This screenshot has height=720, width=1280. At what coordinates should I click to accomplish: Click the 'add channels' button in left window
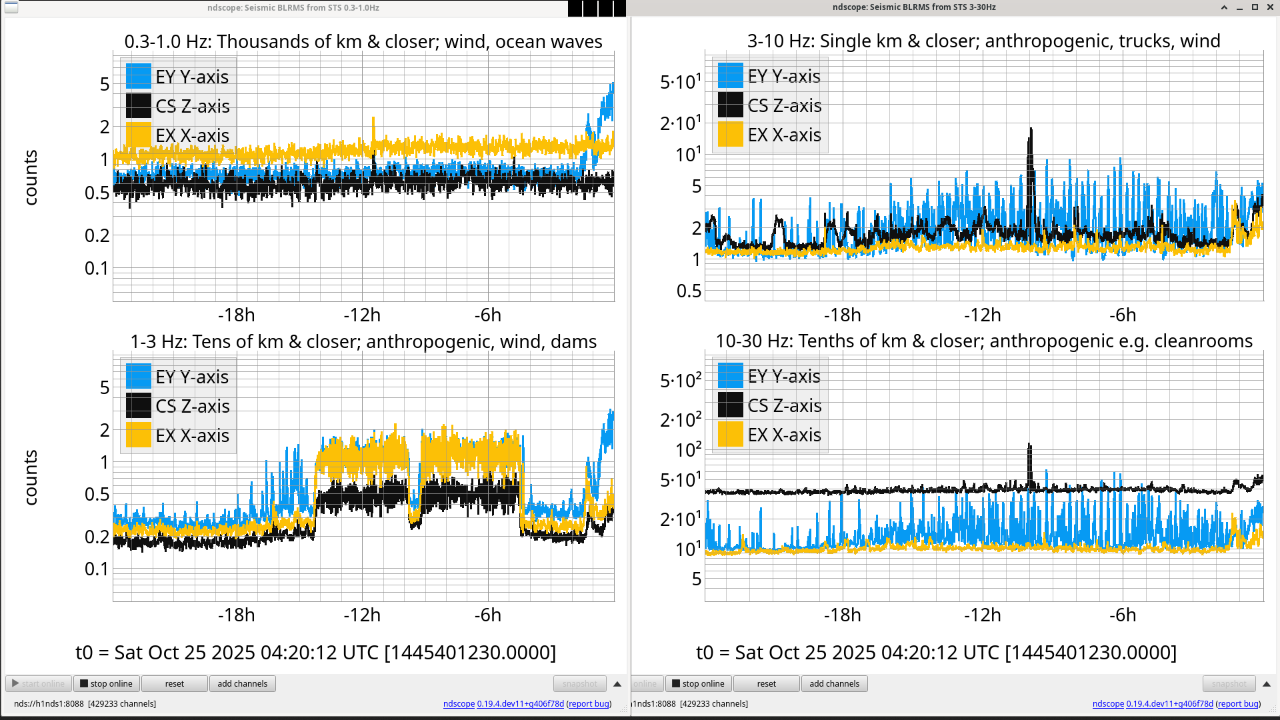pyautogui.click(x=242, y=683)
